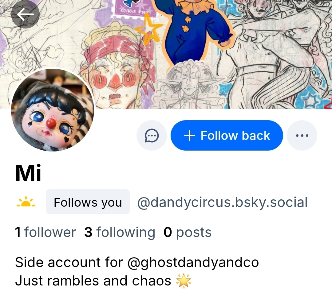Open the three-dot more options menu
The image size is (332, 299).
point(302,136)
